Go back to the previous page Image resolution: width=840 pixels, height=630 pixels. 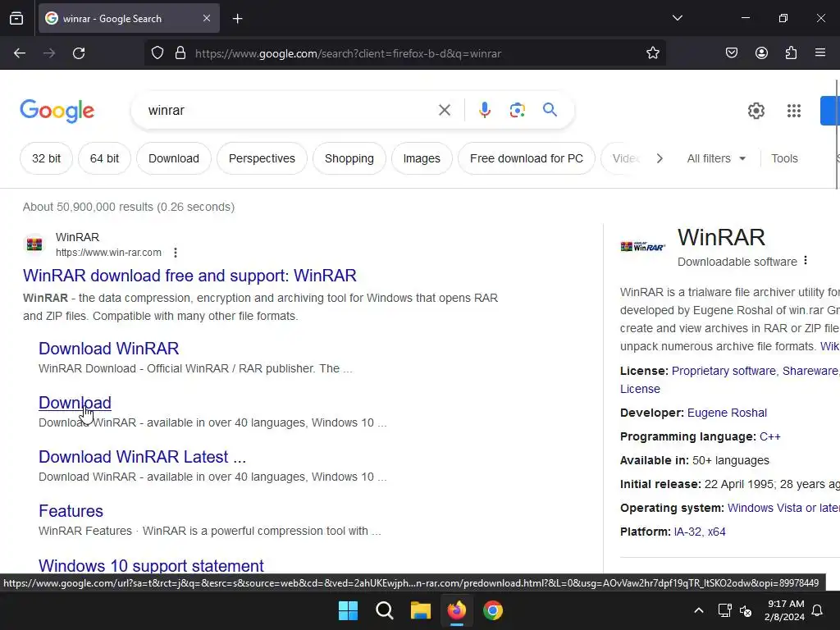click(x=20, y=53)
